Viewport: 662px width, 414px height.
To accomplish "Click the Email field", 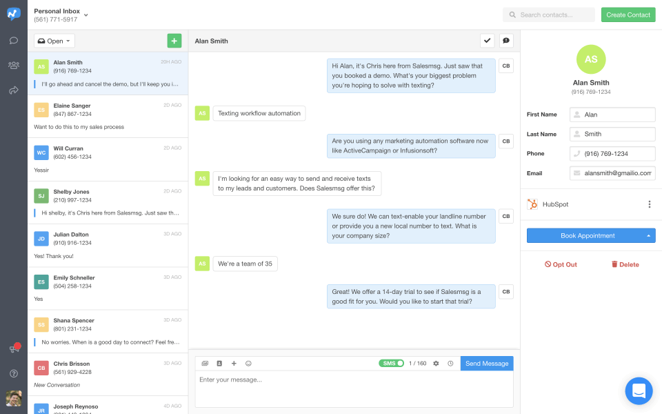I will point(612,173).
